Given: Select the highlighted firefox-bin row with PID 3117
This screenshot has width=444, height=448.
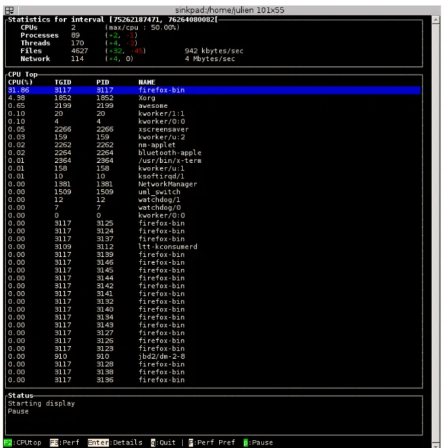Looking at the screenshot, I should tap(214, 91).
